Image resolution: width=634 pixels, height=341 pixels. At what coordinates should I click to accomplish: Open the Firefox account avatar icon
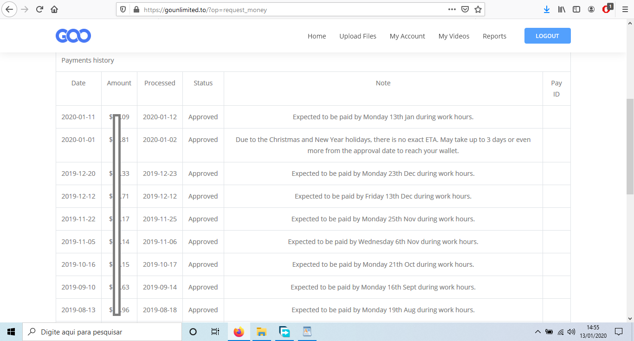tap(591, 9)
